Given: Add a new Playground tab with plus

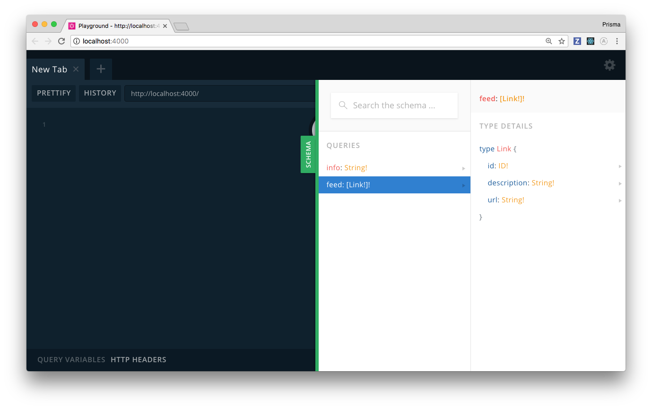Looking at the screenshot, I should tap(101, 69).
